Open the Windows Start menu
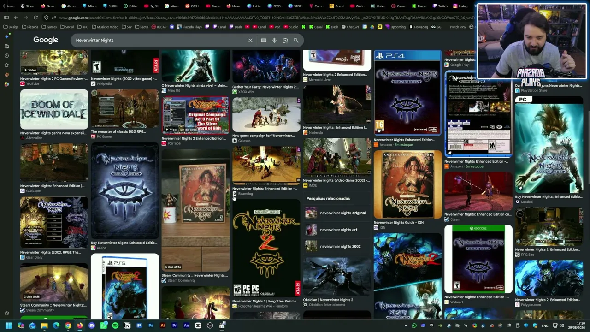 coord(8,326)
